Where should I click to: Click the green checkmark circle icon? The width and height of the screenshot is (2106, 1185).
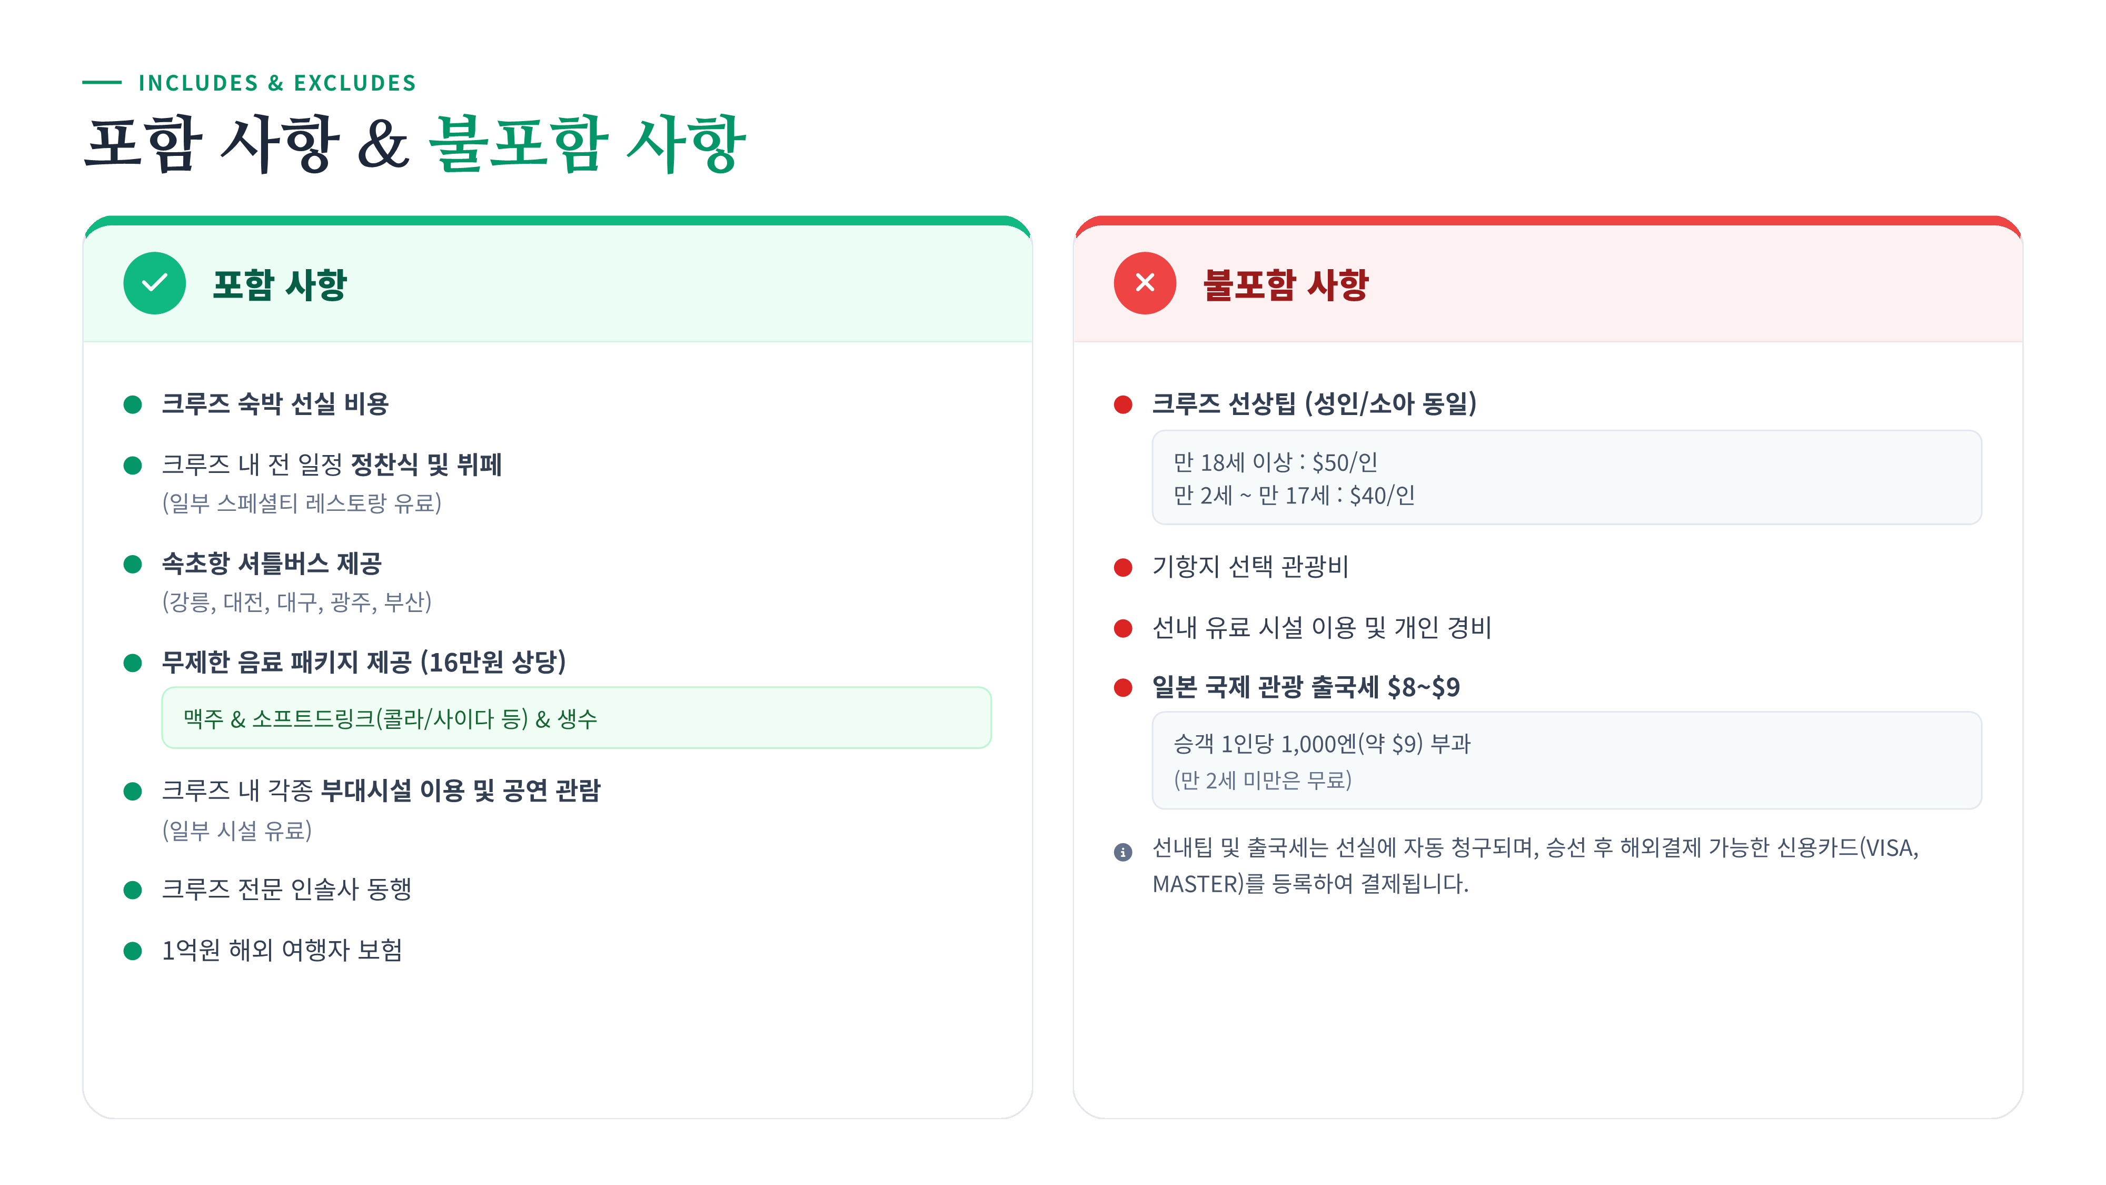tap(154, 283)
